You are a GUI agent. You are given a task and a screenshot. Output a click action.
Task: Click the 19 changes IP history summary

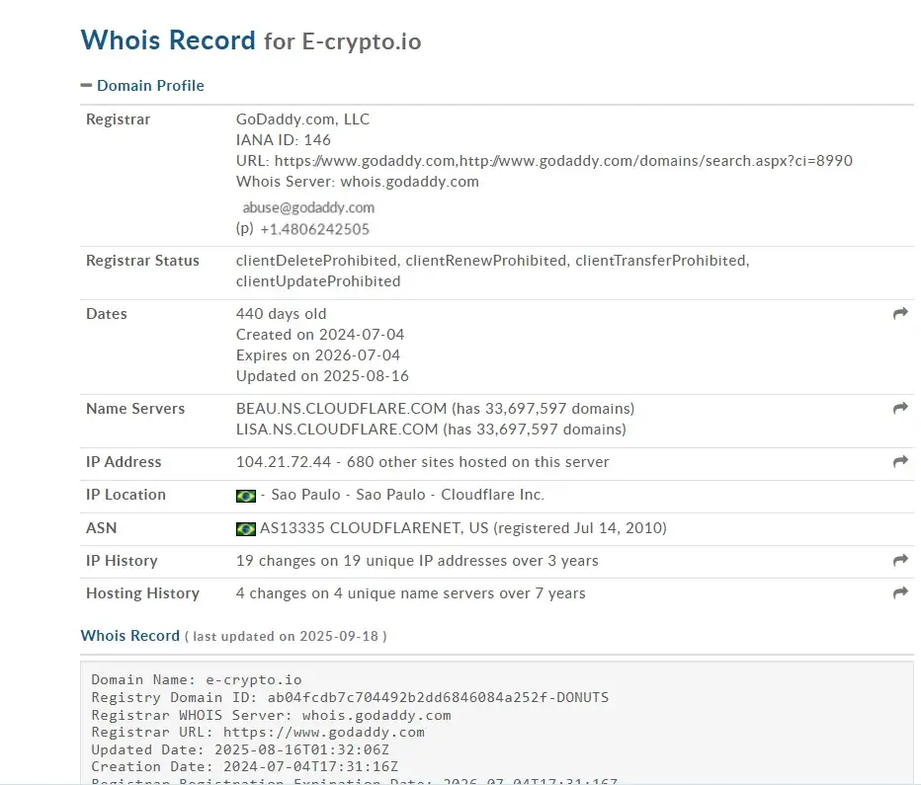417,561
